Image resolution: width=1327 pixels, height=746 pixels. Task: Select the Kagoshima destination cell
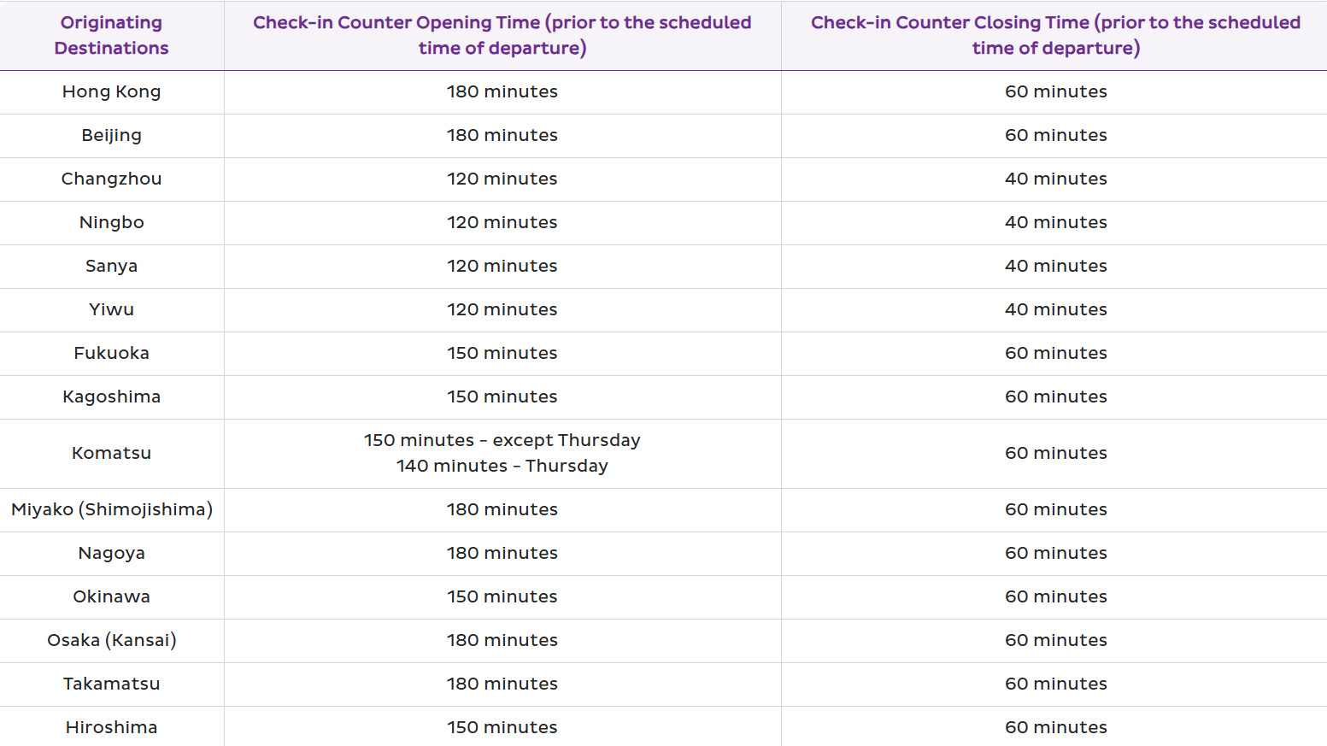111,396
